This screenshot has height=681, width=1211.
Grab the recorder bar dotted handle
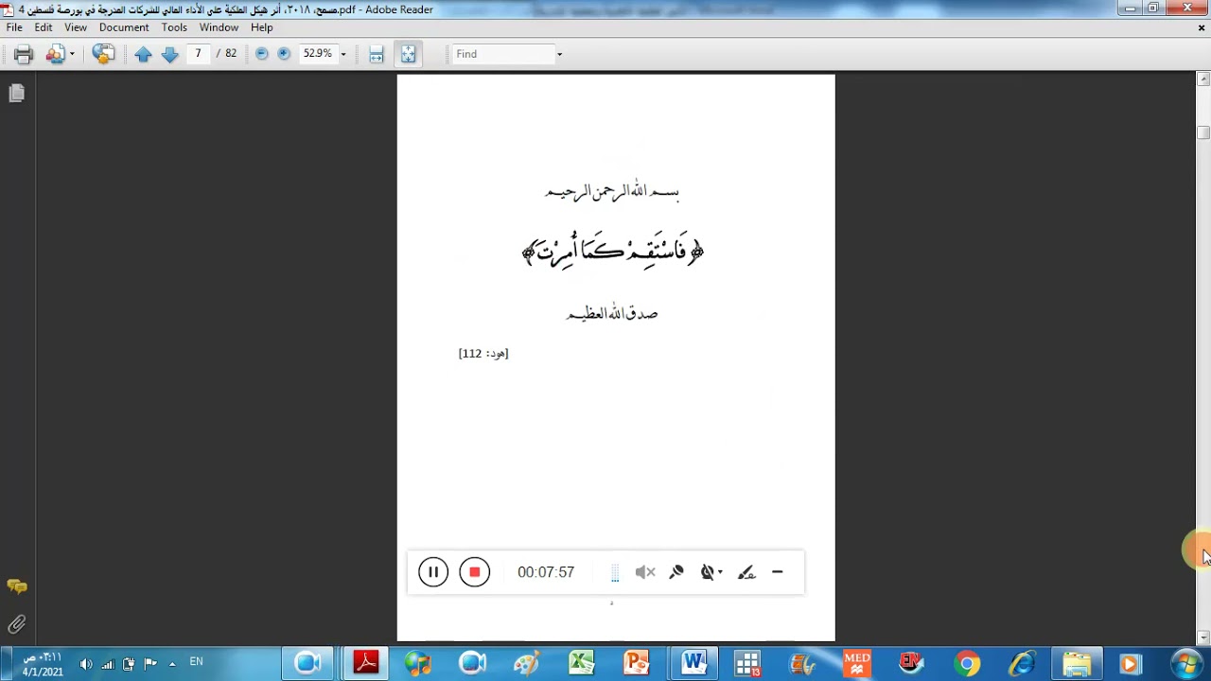615,572
